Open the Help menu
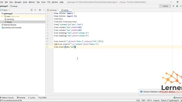The image size is (182, 102). point(61,2)
